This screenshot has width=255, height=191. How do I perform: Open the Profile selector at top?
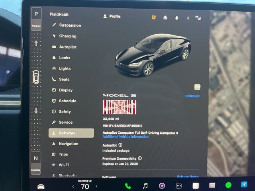112,17
